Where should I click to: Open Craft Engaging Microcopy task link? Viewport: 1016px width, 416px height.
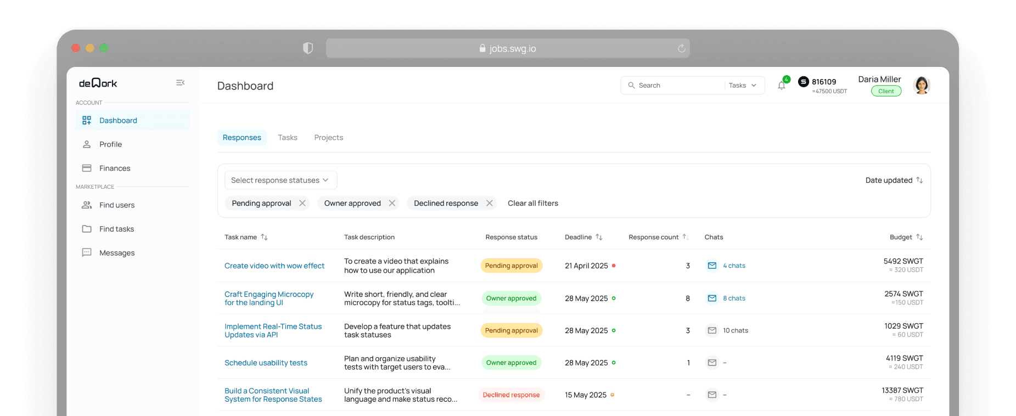[x=269, y=299]
